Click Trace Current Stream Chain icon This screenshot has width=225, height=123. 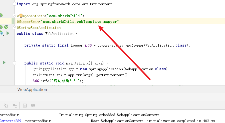33,106
